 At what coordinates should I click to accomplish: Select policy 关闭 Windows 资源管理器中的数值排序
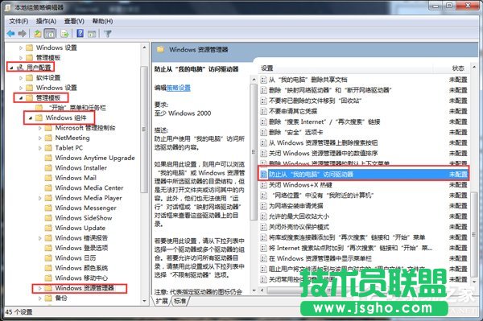coord(323,154)
